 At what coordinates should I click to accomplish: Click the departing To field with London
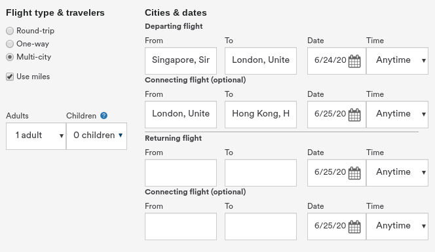point(261,61)
